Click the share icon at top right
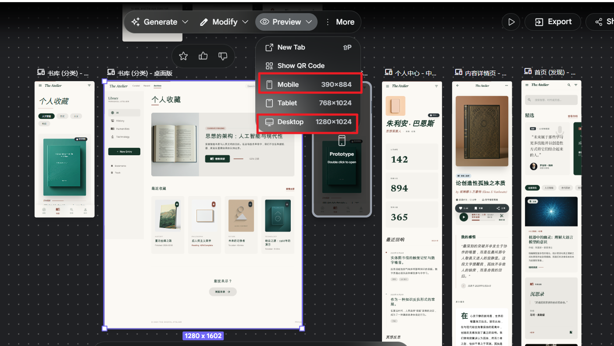The image size is (614, 346). click(x=600, y=22)
